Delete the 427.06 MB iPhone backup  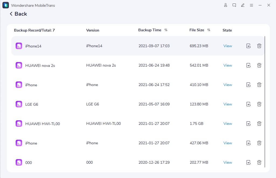coord(259,143)
